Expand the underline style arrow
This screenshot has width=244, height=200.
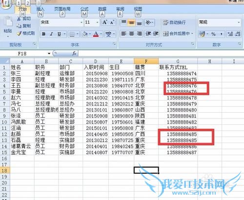click(64, 34)
